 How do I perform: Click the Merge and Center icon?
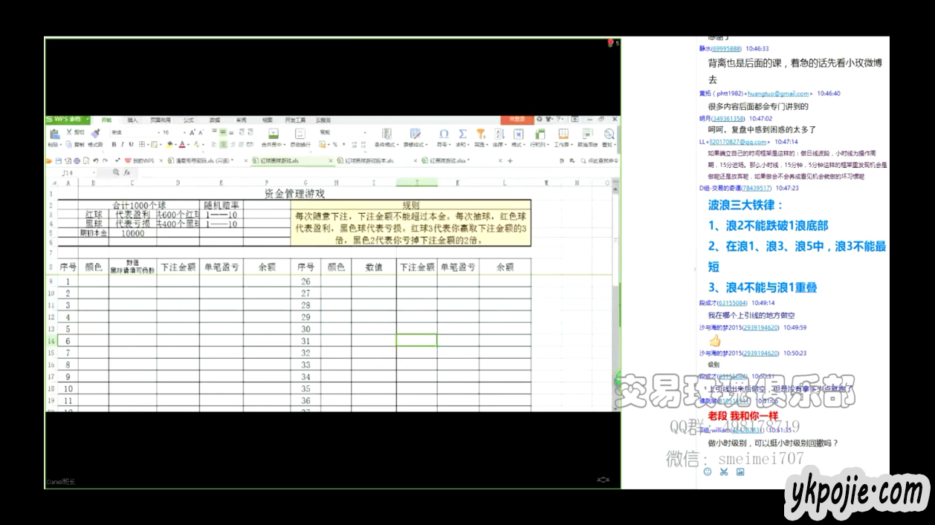click(x=273, y=134)
